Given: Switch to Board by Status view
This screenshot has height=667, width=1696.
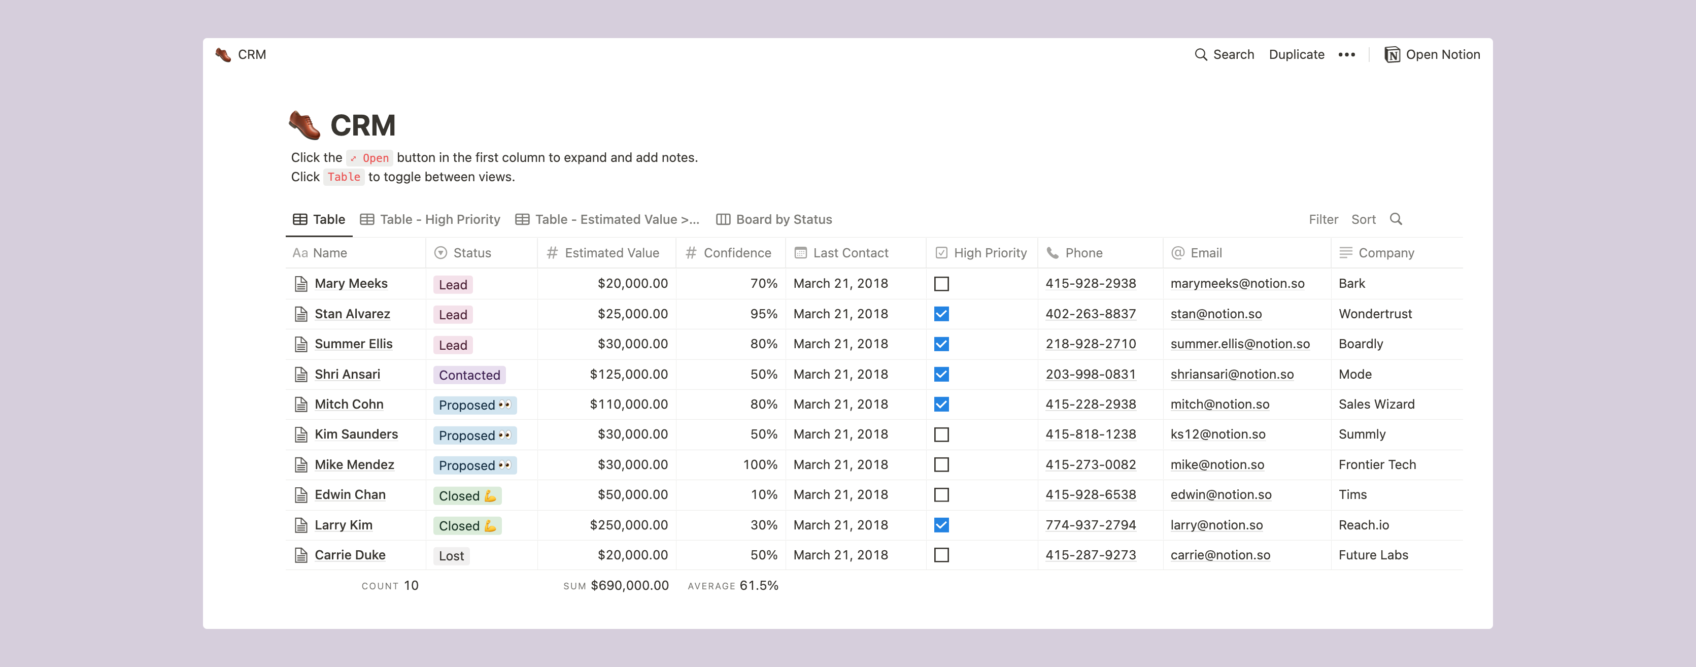Looking at the screenshot, I should click(773, 219).
